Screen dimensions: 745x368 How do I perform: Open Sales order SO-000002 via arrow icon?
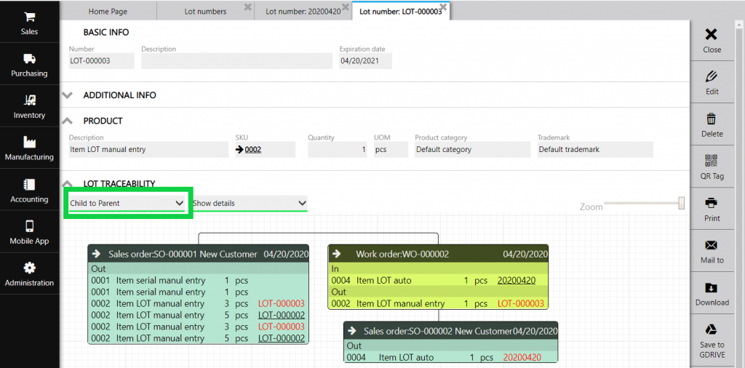(x=353, y=330)
